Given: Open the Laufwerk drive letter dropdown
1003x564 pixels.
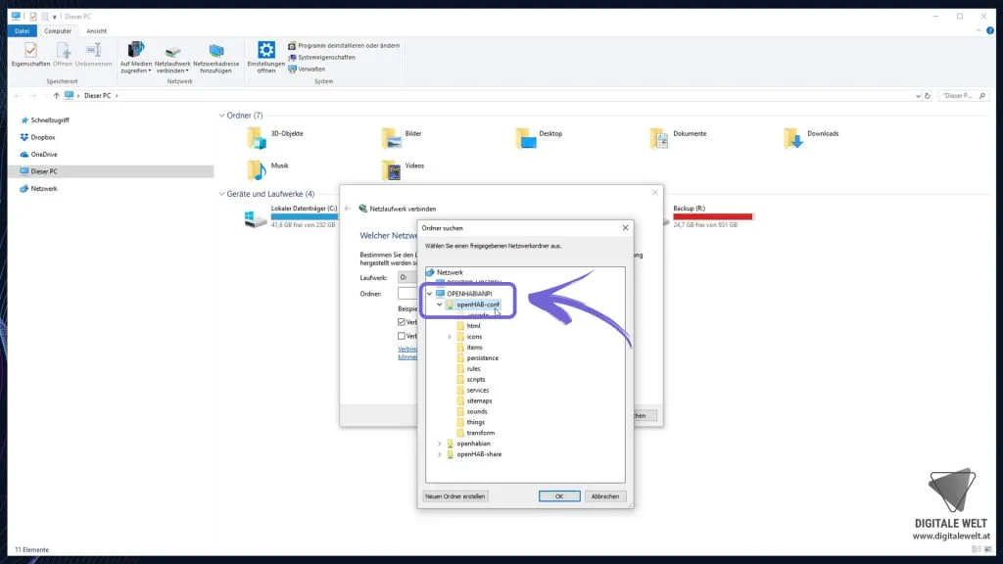Looking at the screenshot, I should coord(406,277).
